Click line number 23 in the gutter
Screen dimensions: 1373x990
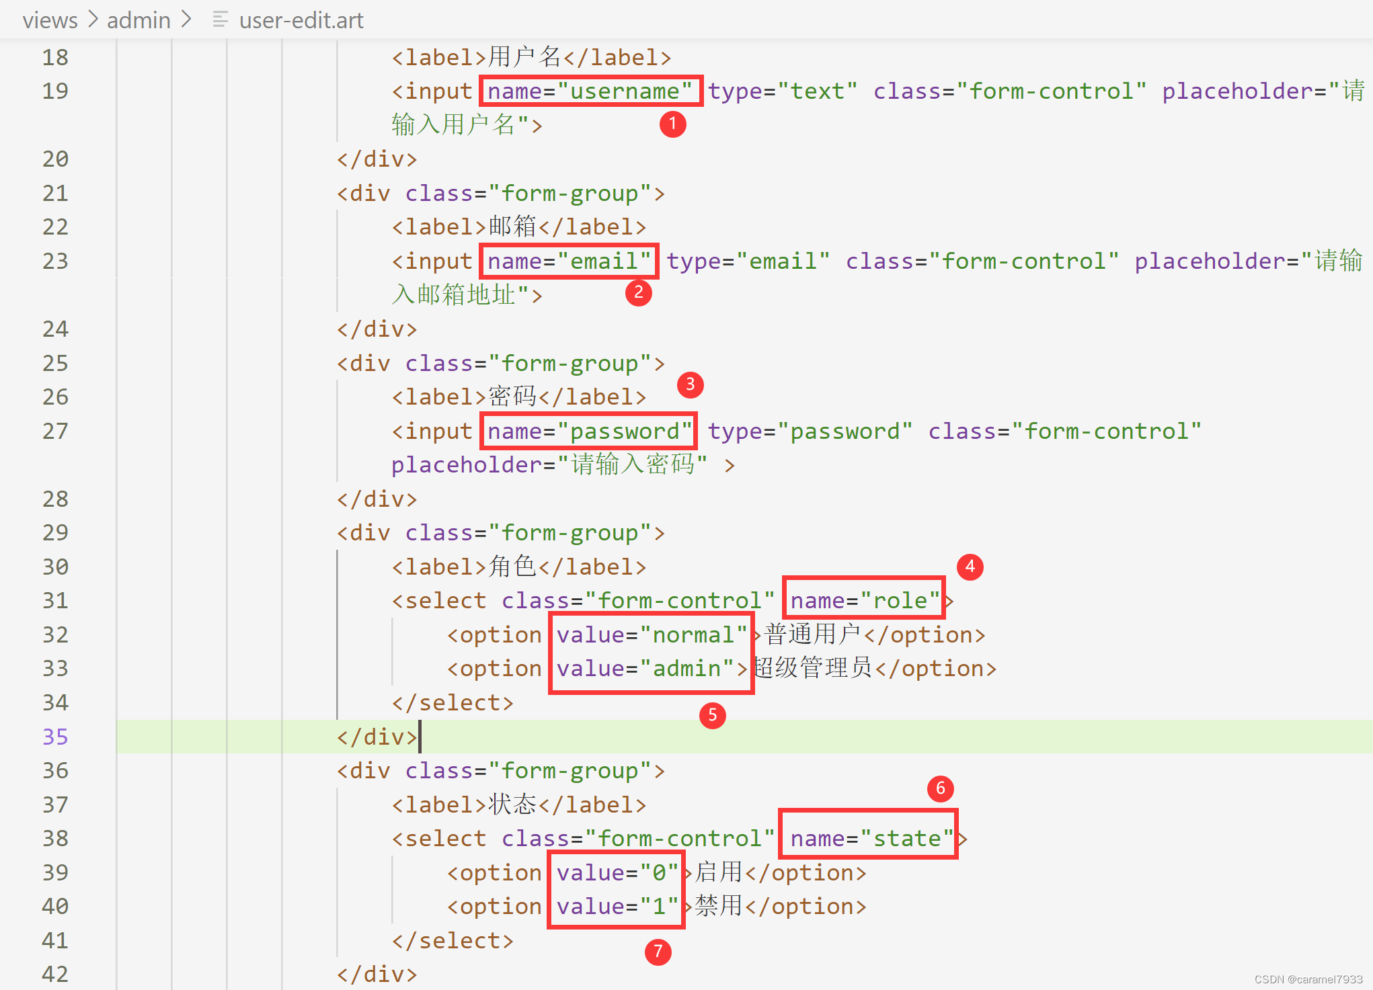pos(55,261)
